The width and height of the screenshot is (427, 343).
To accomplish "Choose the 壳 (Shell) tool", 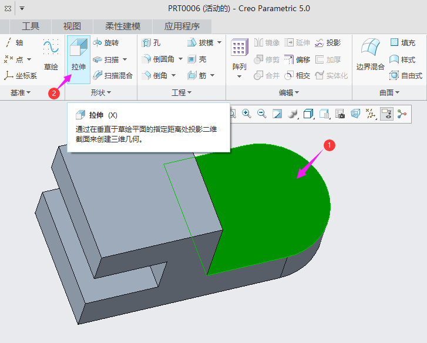I will (x=197, y=59).
